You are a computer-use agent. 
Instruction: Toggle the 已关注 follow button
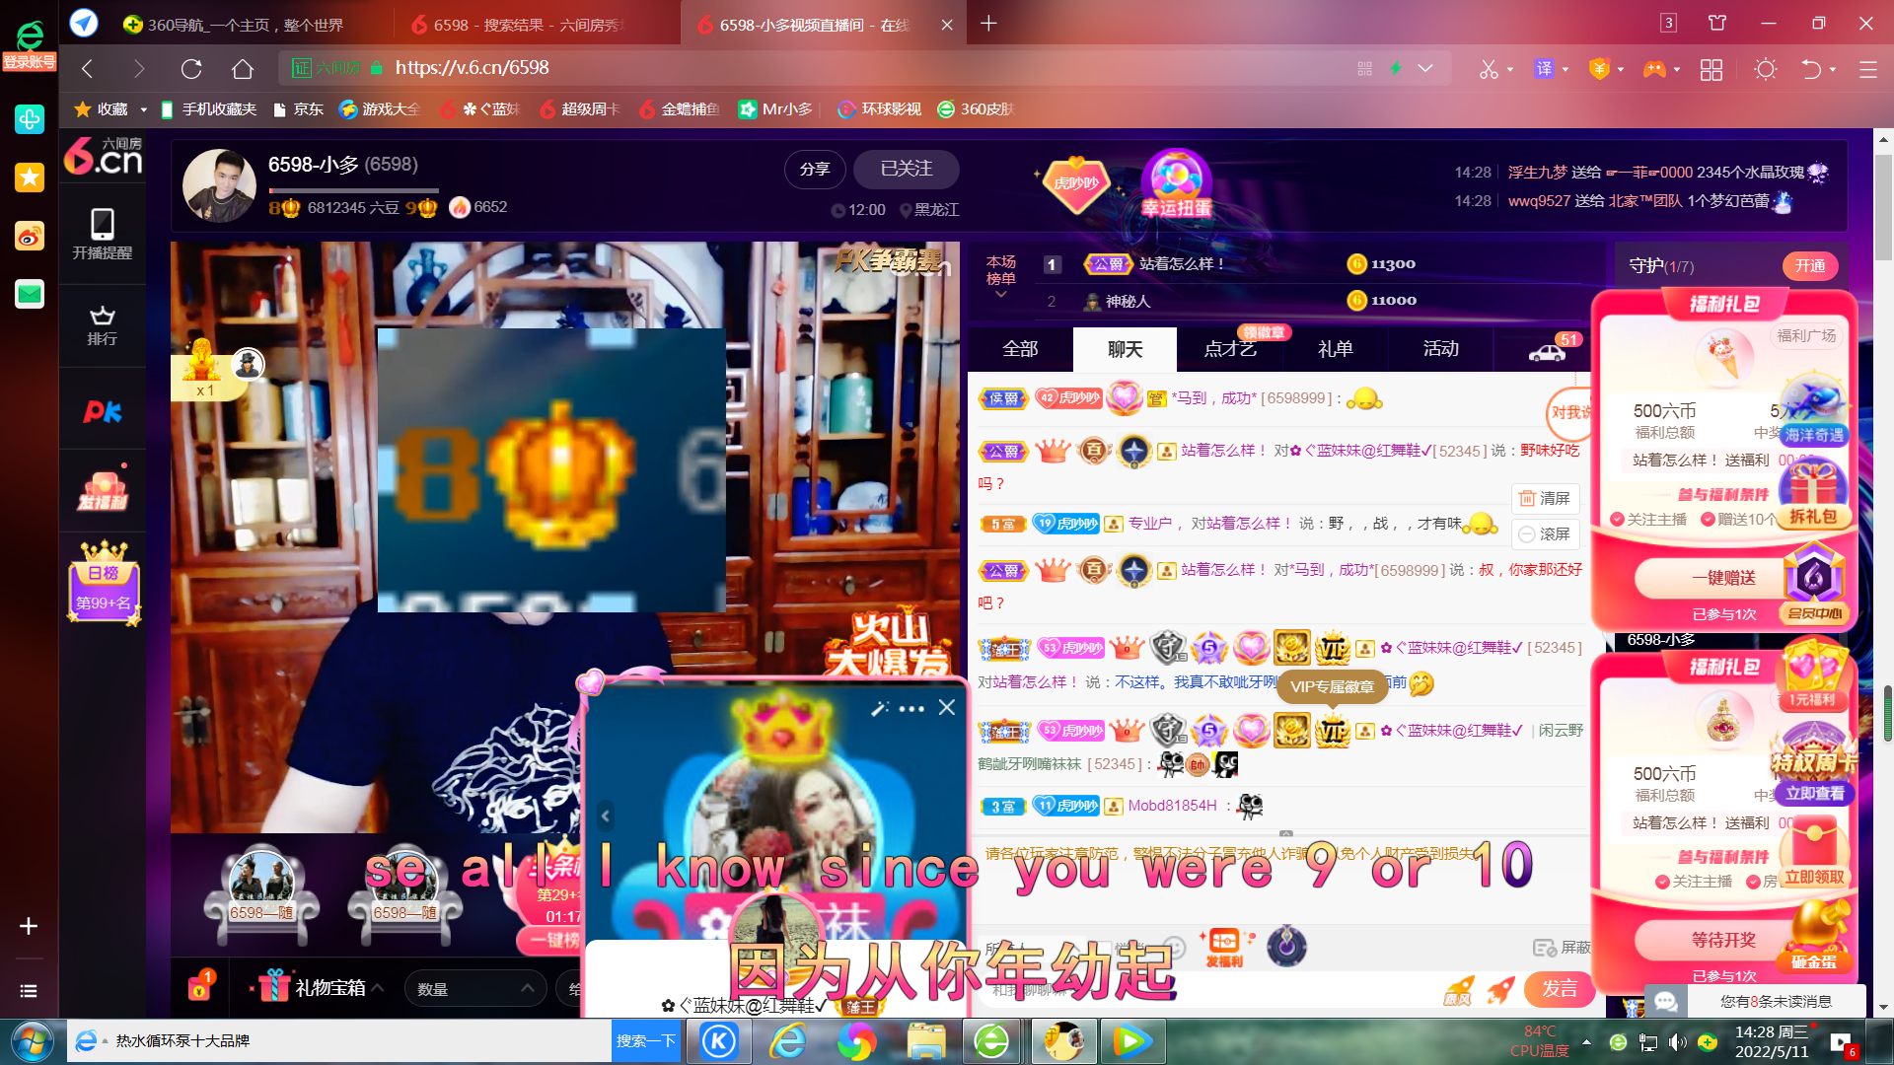[906, 169]
